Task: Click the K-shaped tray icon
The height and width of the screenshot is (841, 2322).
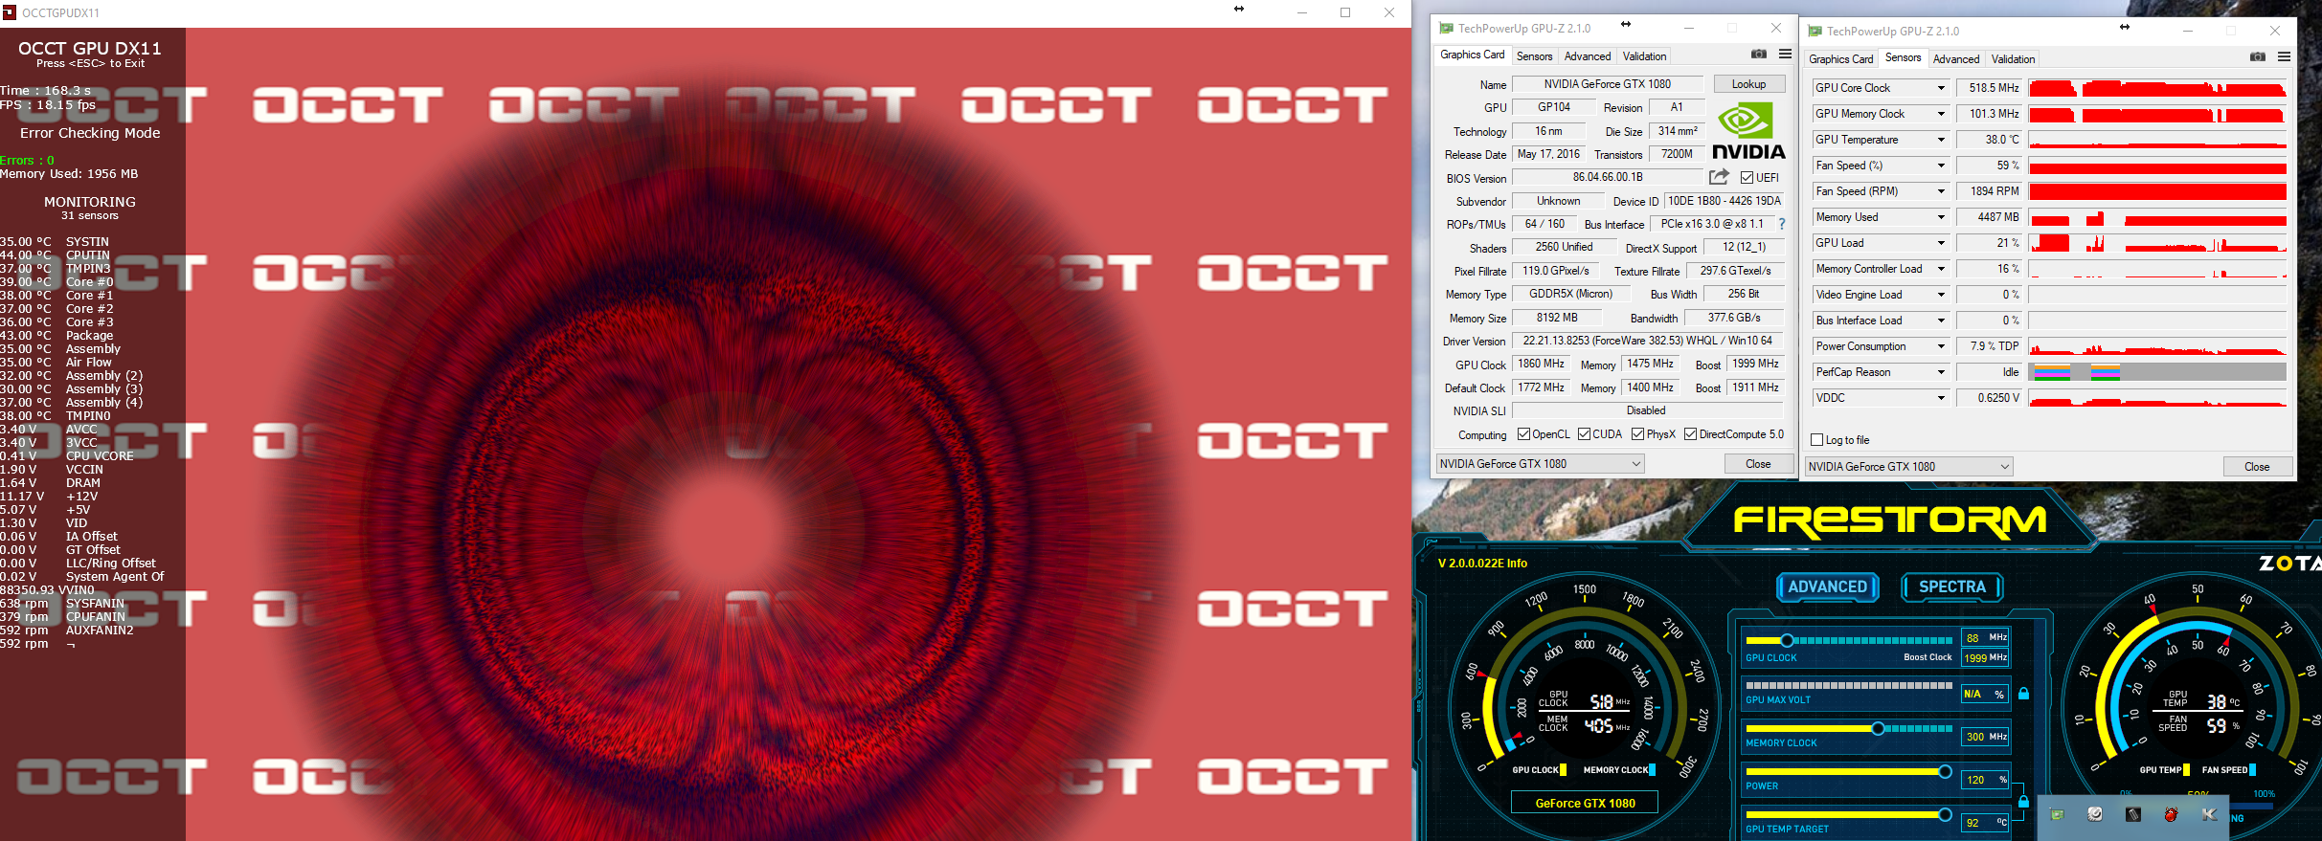Action: tap(2209, 814)
